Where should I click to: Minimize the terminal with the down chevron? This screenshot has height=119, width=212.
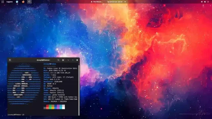(x=68, y=60)
